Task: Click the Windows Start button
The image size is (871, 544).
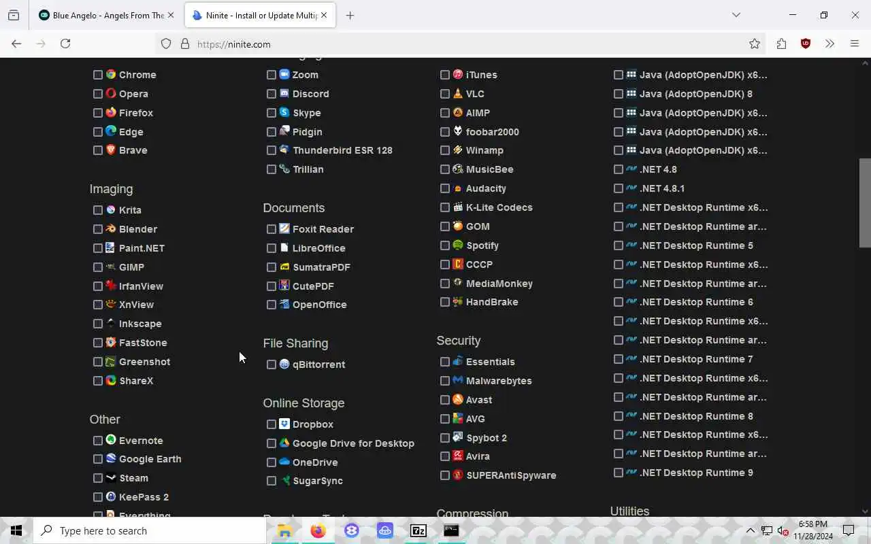Action: [16, 531]
